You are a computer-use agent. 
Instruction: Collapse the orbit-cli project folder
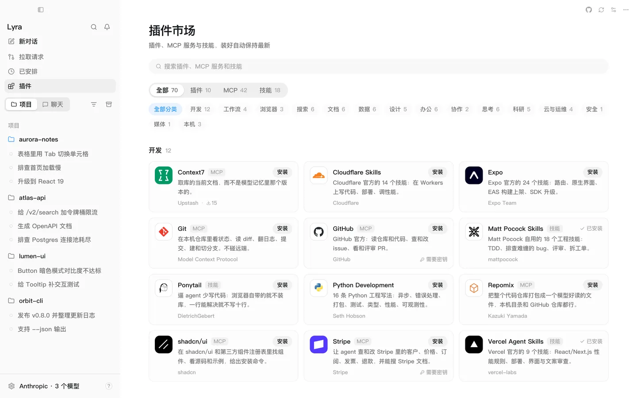[x=60, y=301]
